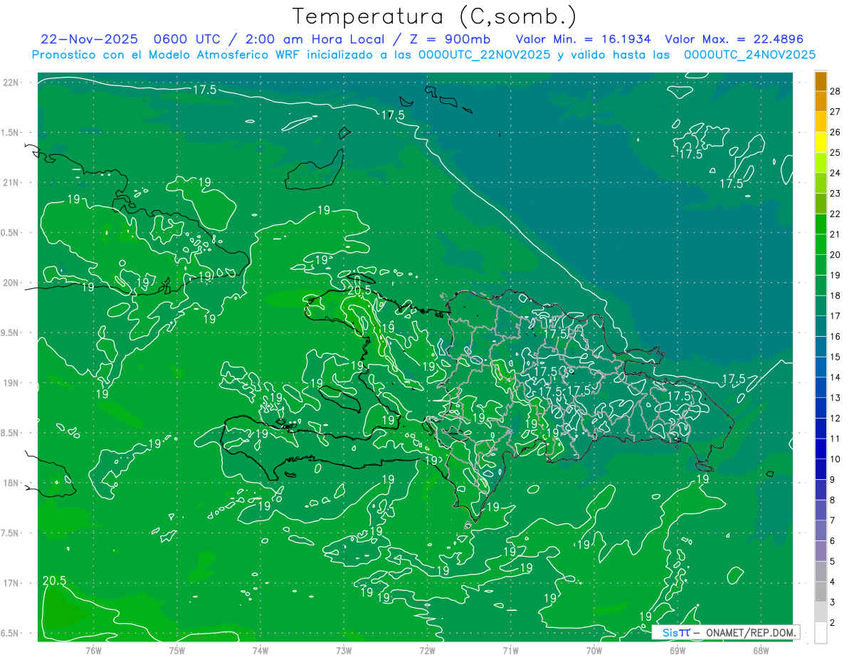Pick the teal swatch between 16 and 17
This screenshot has width=854, height=660.
coord(821,326)
